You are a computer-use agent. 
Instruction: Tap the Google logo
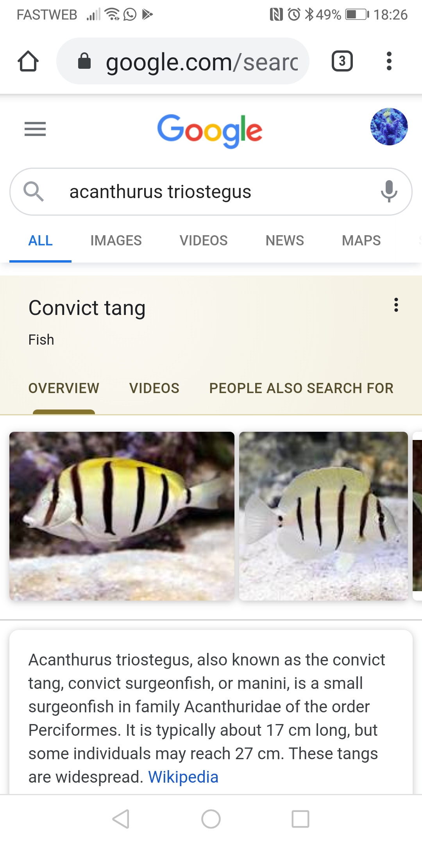click(x=210, y=131)
